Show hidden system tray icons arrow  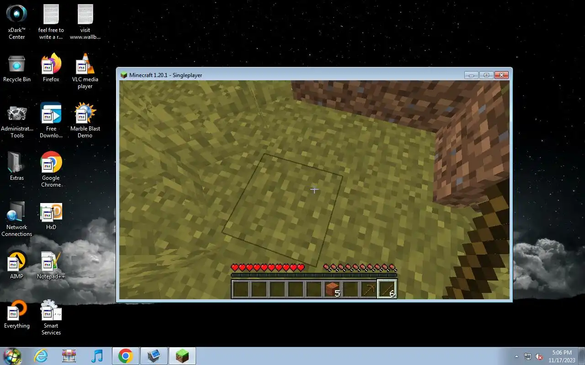click(x=517, y=356)
